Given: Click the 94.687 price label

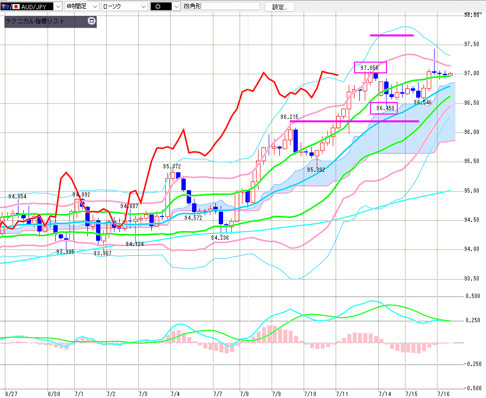Looking at the screenshot, I should point(129,206).
